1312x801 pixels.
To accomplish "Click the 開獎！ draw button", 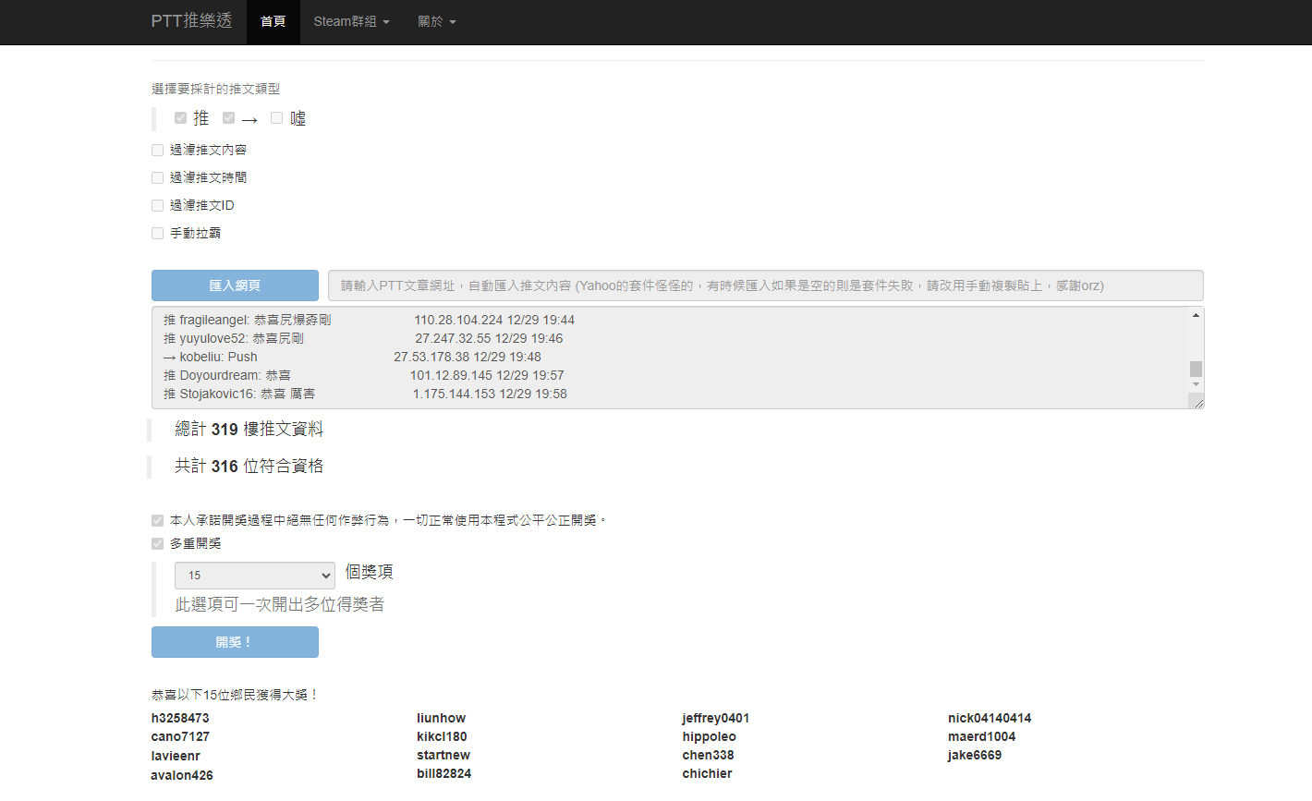I will (x=235, y=642).
